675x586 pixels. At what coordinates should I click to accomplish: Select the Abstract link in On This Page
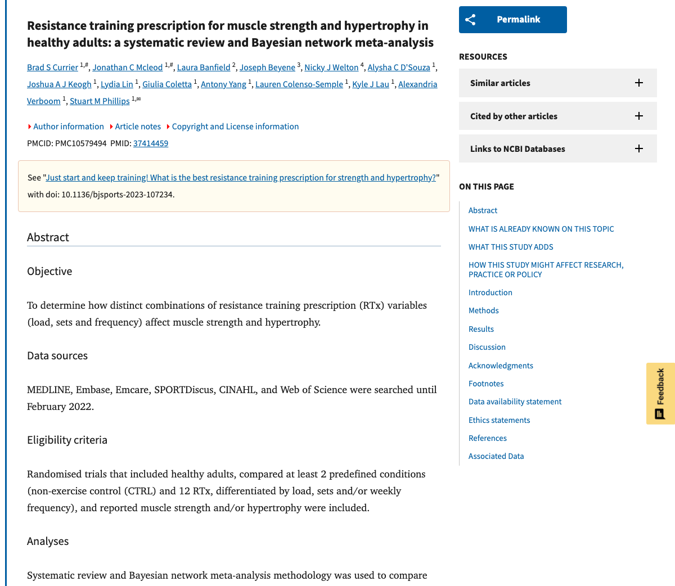[483, 210]
